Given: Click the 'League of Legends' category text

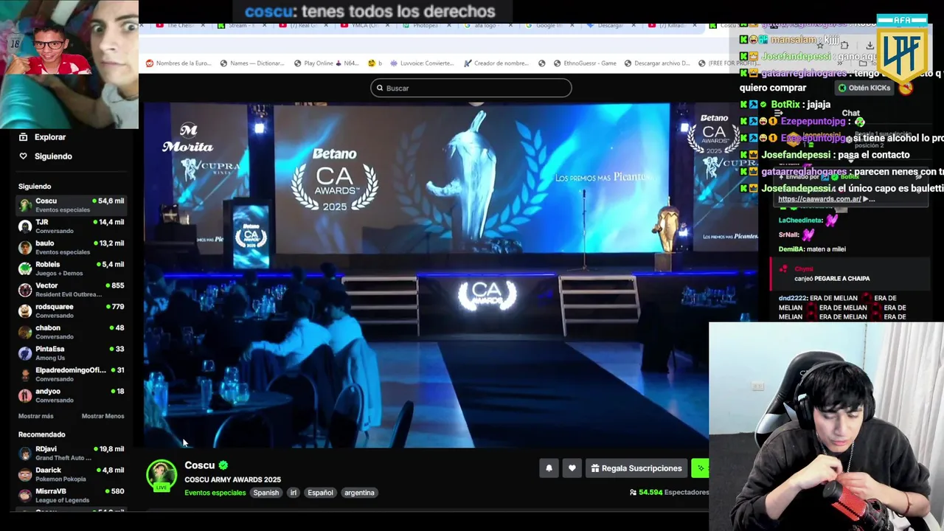Looking at the screenshot, I should pos(62,501).
